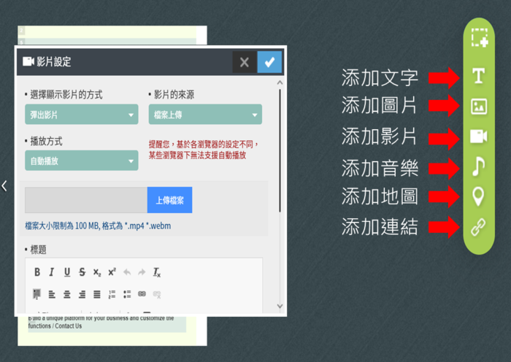511x362 pixels.
Task: Click the 上傳檔案 upload button
Action: pos(170,200)
